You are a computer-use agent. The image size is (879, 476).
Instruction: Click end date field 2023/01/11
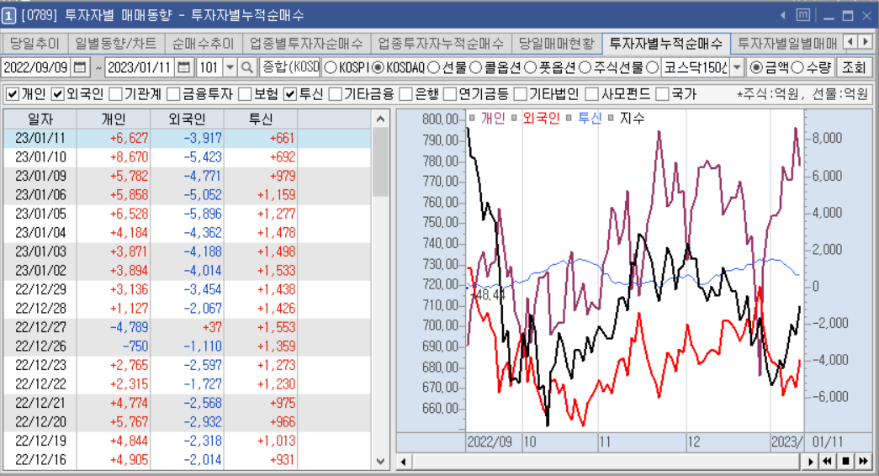pos(140,68)
